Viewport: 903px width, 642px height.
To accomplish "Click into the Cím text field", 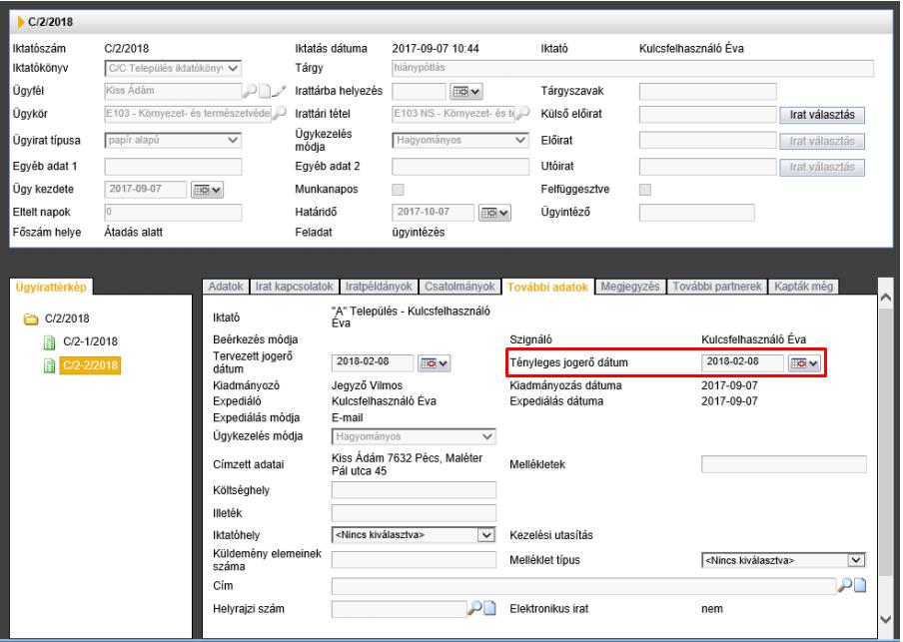I will (583, 585).
